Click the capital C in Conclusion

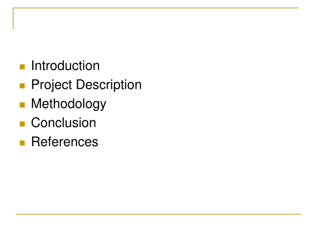coord(36,123)
